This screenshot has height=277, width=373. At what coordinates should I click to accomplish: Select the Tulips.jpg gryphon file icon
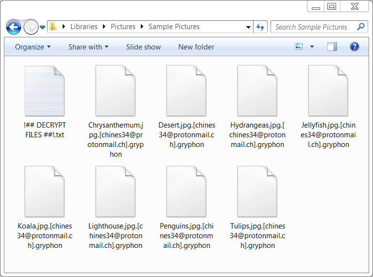point(257,192)
